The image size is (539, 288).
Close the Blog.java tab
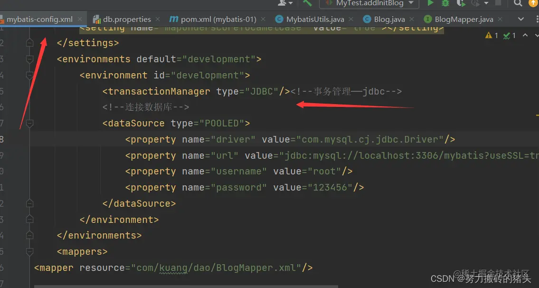pyautogui.click(x=411, y=19)
